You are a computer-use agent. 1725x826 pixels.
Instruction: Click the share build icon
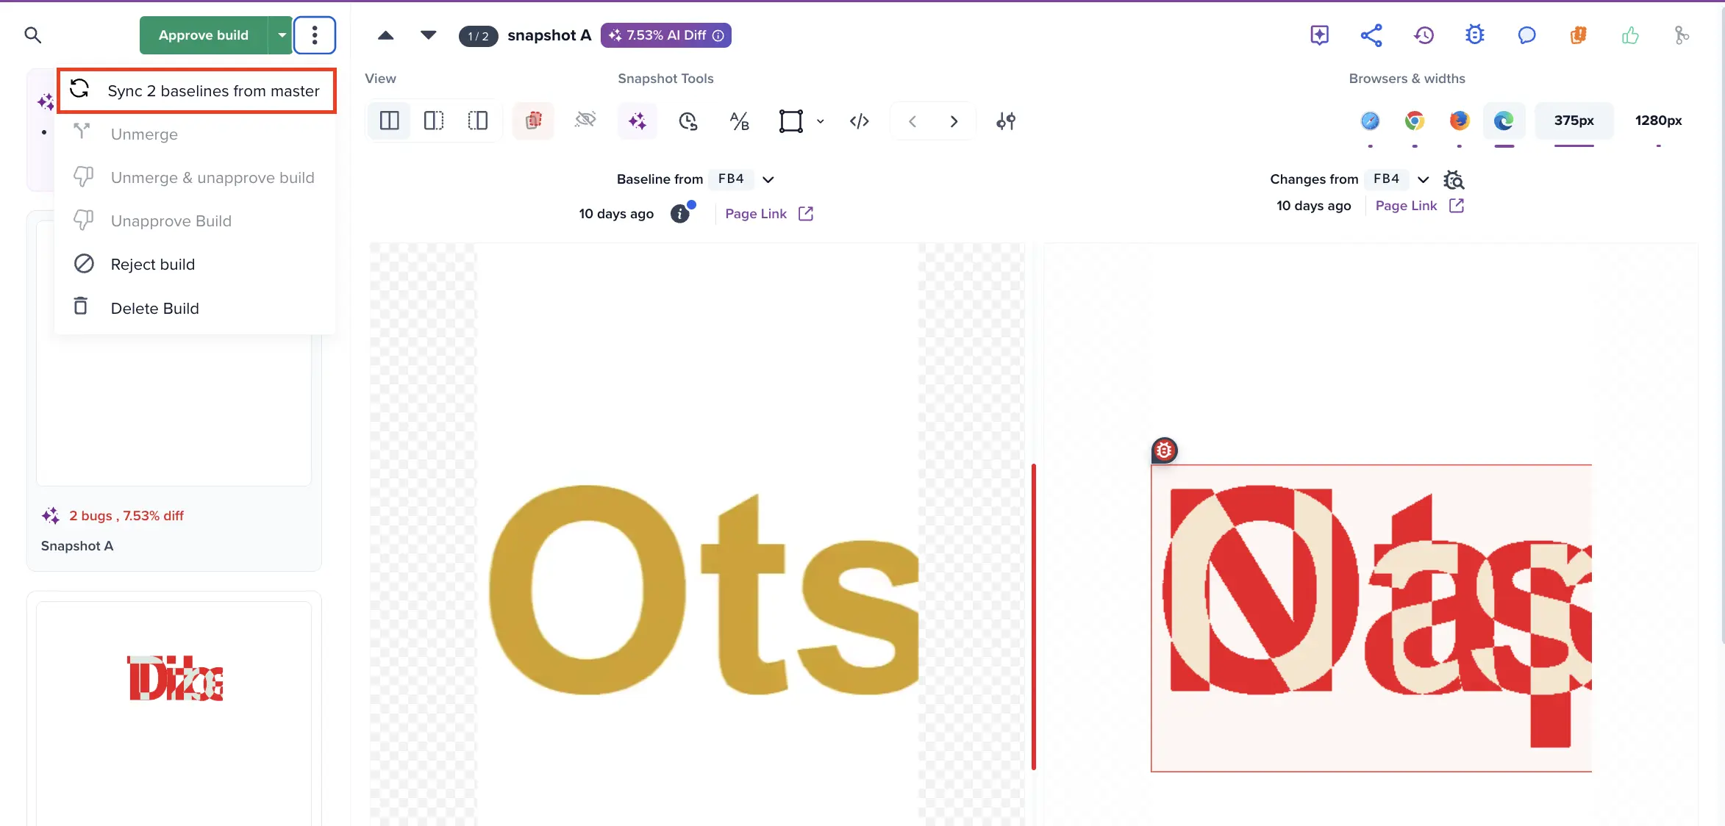[x=1371, y=35]
